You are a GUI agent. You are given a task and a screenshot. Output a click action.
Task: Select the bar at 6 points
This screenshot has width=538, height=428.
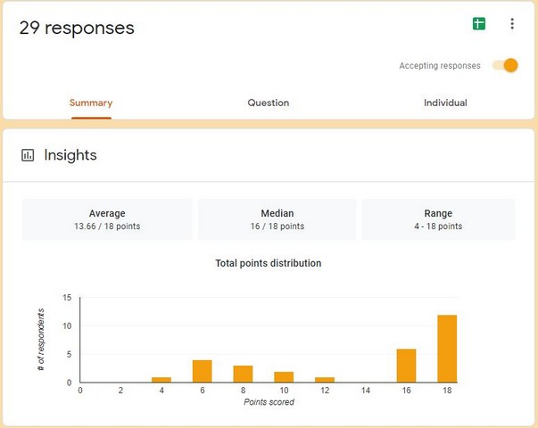[203, 372]
